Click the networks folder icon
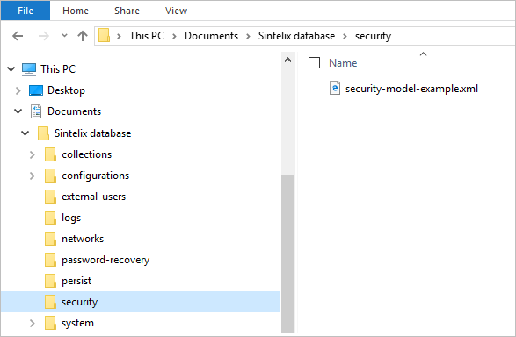 50,239
